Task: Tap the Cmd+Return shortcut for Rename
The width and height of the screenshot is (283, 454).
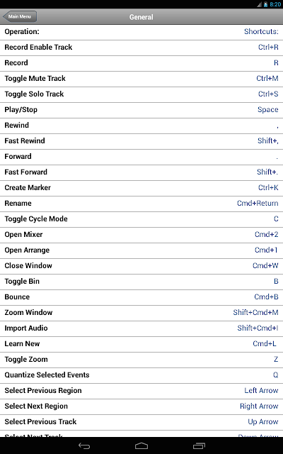Action: point(258,204)
